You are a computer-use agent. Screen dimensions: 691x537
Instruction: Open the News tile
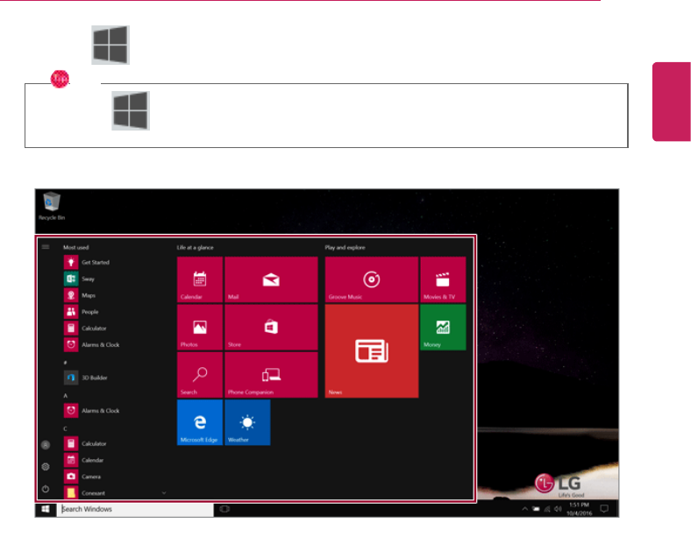372,350
